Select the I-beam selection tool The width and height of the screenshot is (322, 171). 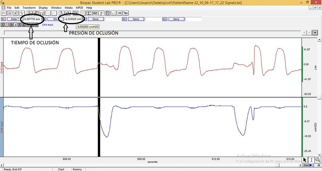pyautogui.click(x=311, y=160)
